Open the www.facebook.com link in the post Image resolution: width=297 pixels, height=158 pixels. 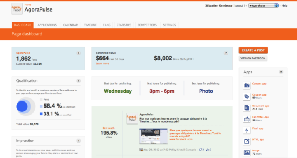tap(181, 139)
